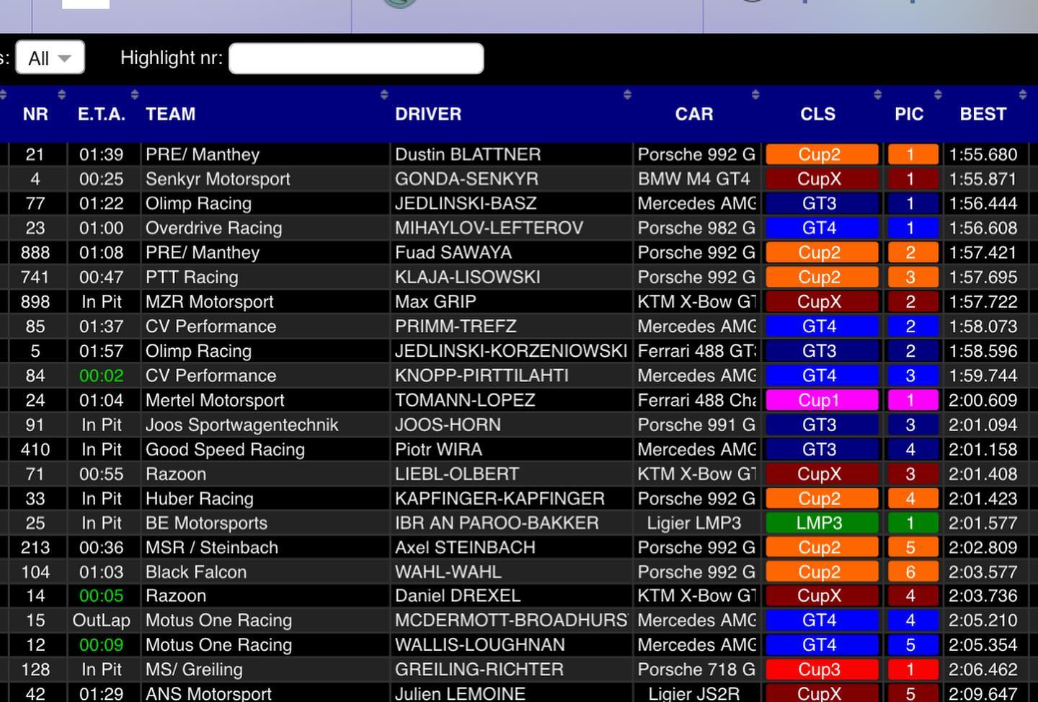Click the best lap time 1:55.680

click(x=983, y=154)
